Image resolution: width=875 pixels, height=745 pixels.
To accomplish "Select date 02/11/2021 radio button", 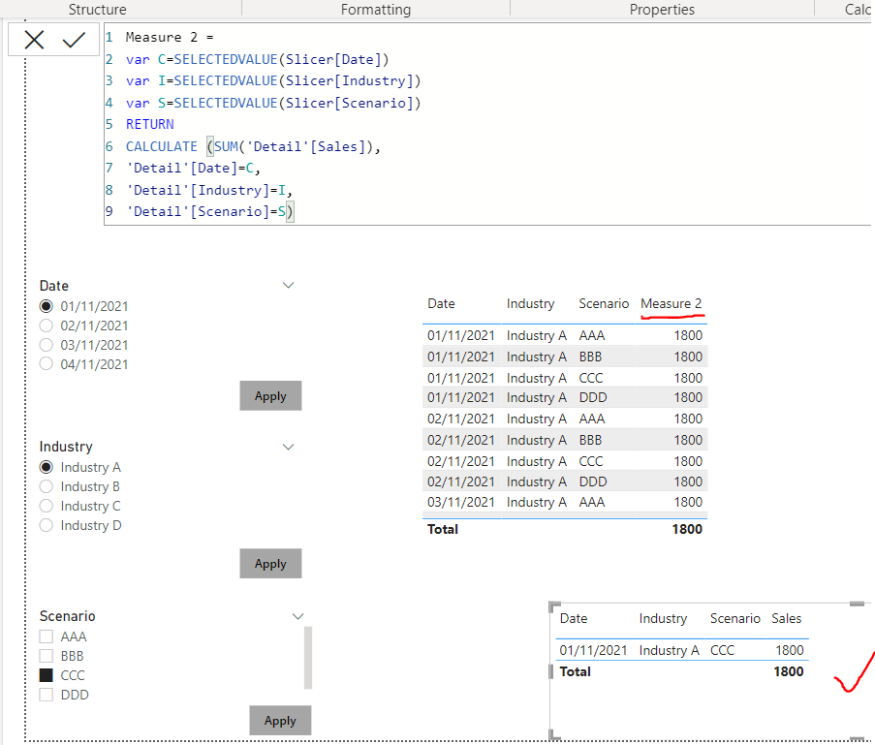I will [x=47, y=326].
